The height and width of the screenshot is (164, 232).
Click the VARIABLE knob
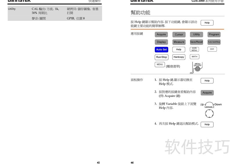(209, 113)
